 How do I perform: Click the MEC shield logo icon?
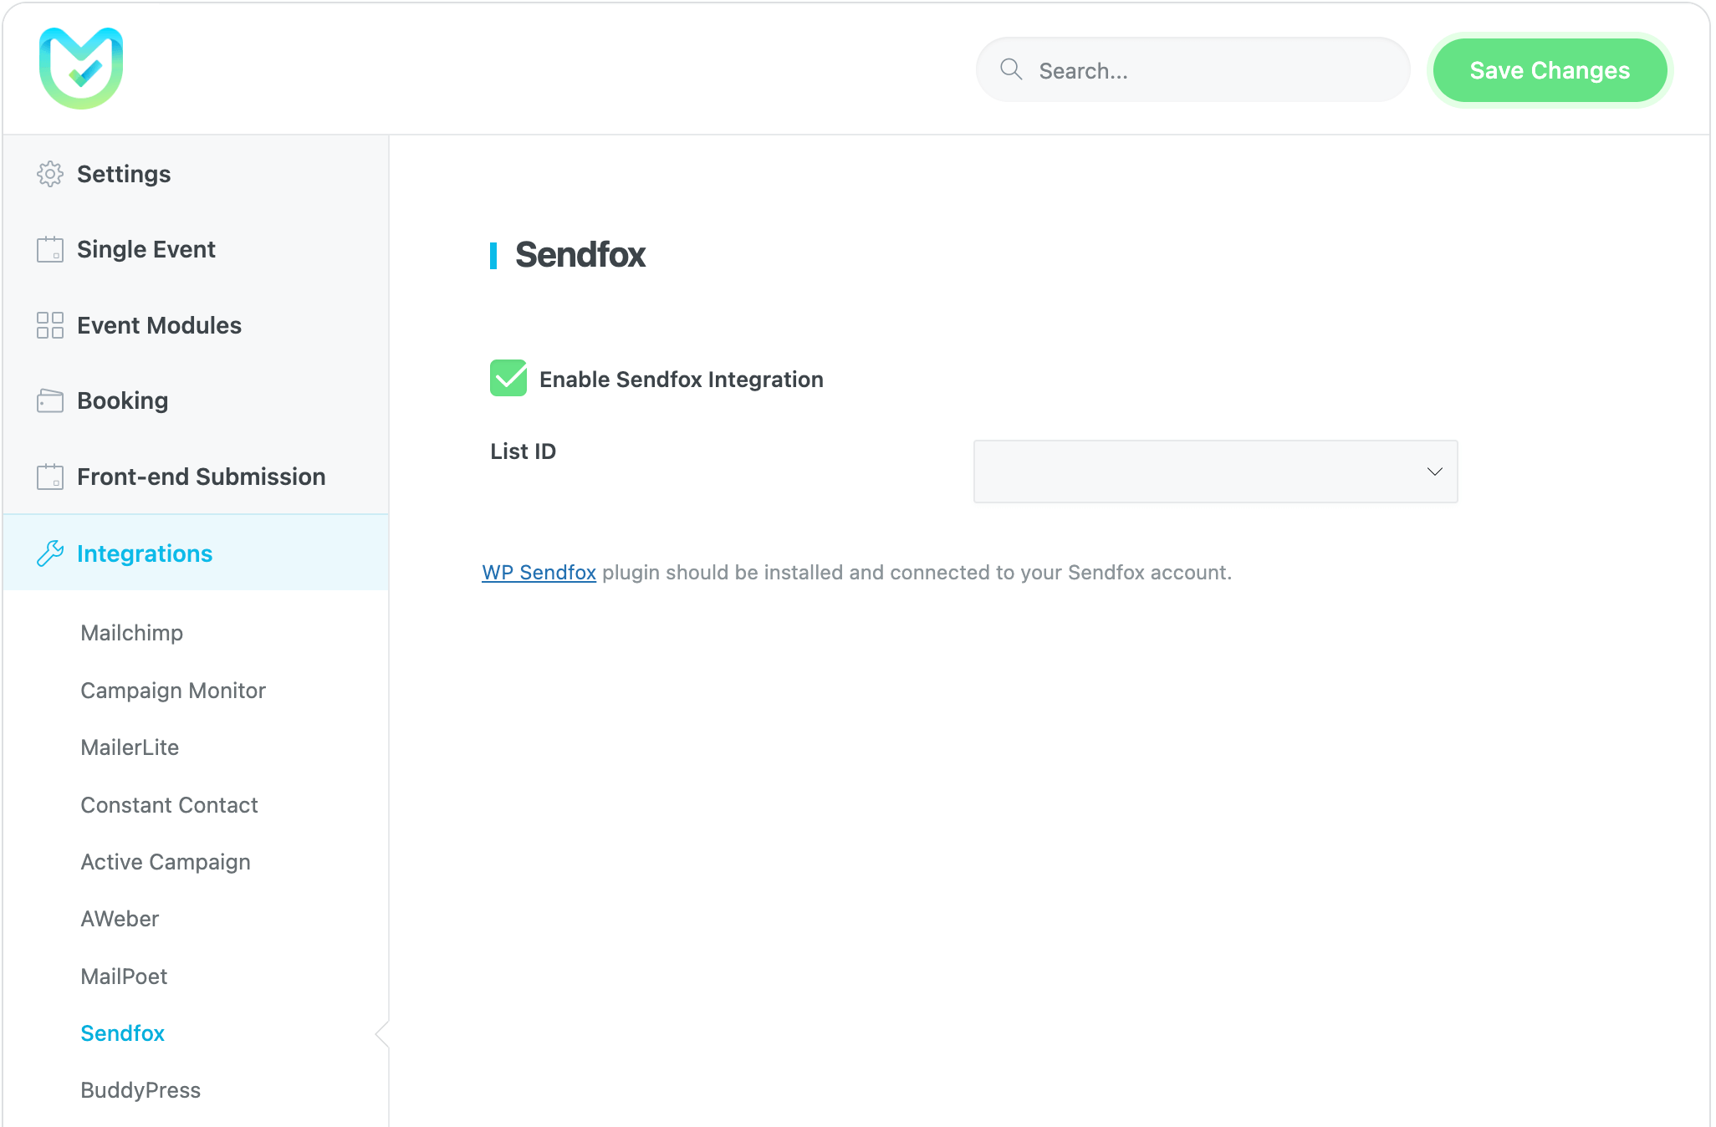(x=81, y=69)
